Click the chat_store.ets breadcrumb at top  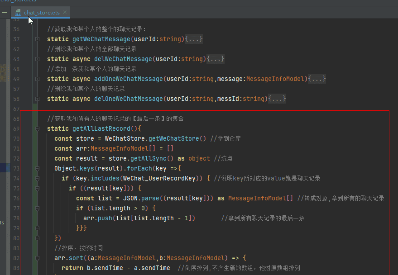18,1
